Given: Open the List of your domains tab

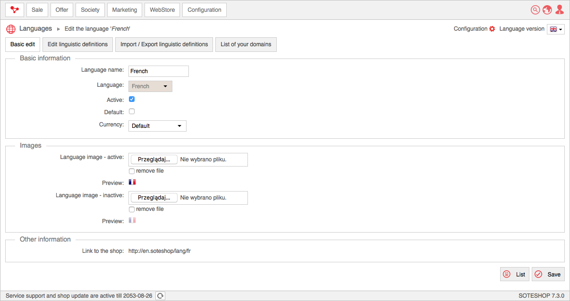Looking at the screenshot, I should pos(246,44).
